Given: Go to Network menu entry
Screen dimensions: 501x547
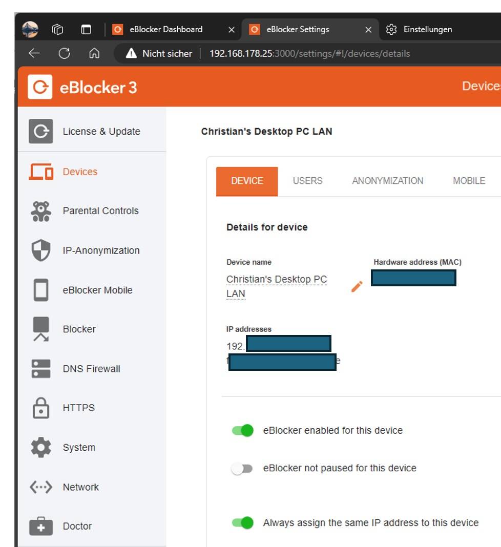Looking at the screenshot, I should [81, 487].
